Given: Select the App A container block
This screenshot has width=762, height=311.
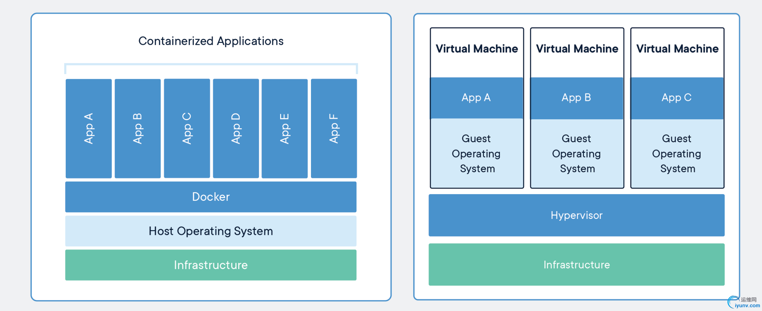Looking at the screenshot, I should tap(88, 128).
